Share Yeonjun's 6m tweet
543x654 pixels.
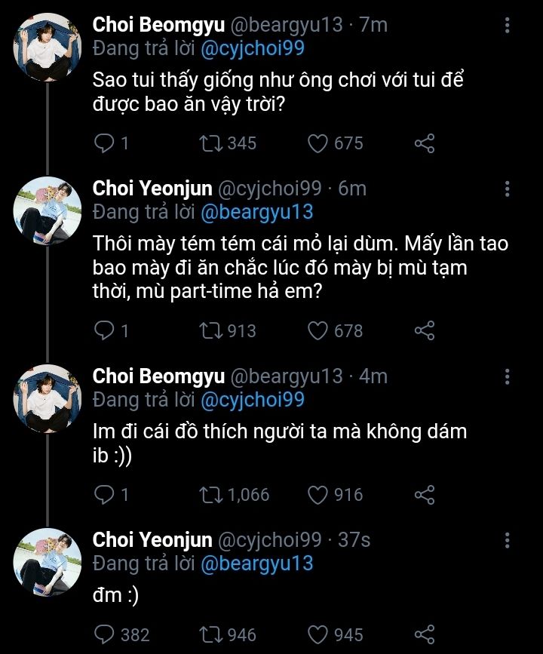(425, 330)
